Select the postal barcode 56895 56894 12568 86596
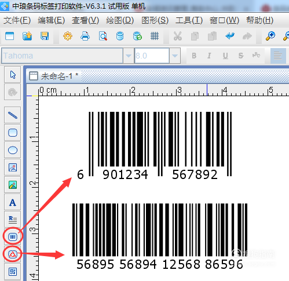This screenshot has height=281, width=289. tap(160, 236)
